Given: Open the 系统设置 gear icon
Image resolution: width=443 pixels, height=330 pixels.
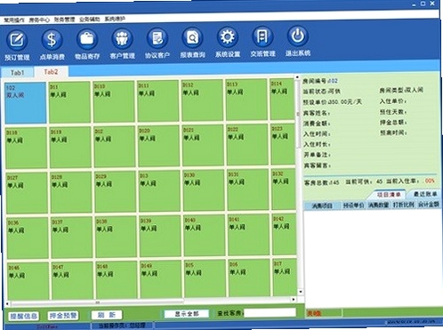Looking at the screenshot, I should click(228, 37).
